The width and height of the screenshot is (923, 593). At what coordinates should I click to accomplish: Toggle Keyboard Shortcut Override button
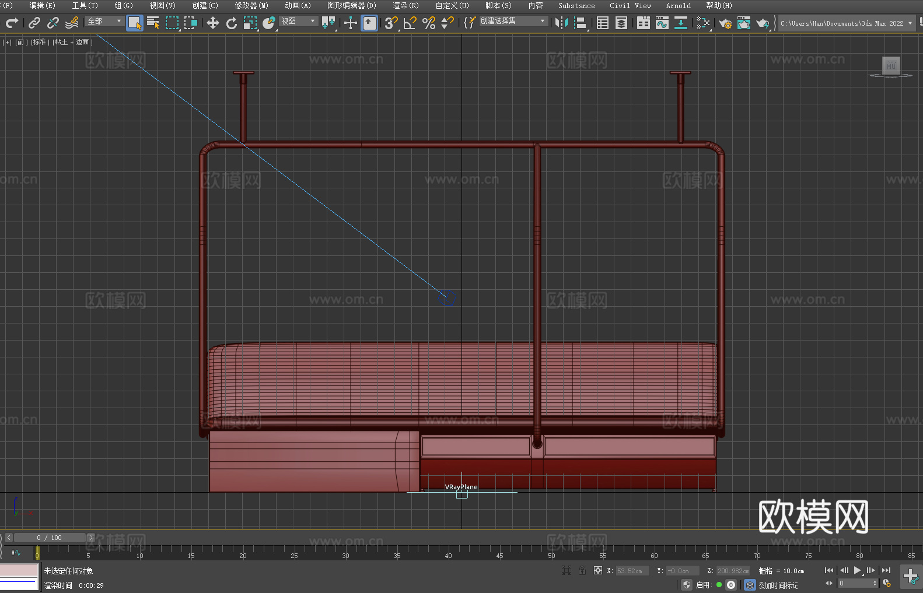369,23
